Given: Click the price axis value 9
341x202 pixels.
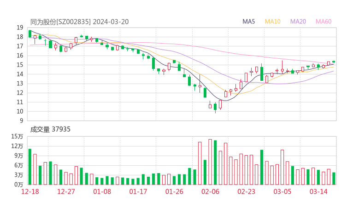Looking at the screenshot, I should pyautogui.click(x=22, y=120).
